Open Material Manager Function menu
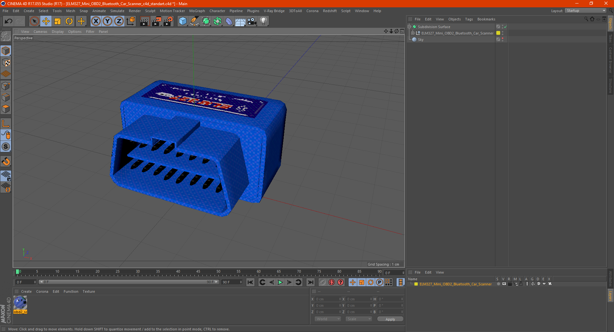Viewport: 614px width, 332px height. point(71,291)
